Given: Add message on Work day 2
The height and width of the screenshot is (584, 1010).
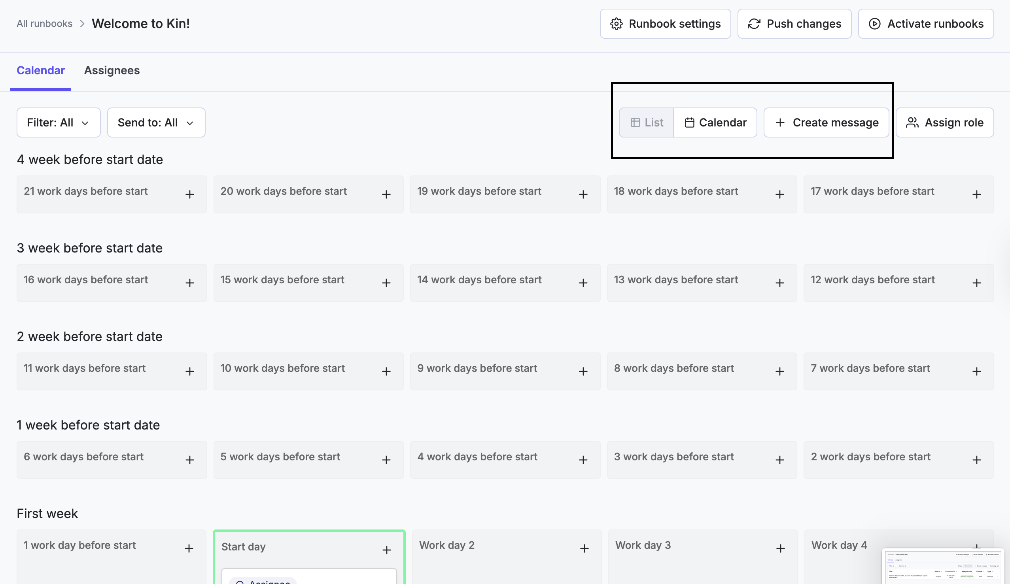Looking at the screenshot, I should coord(584,549).
